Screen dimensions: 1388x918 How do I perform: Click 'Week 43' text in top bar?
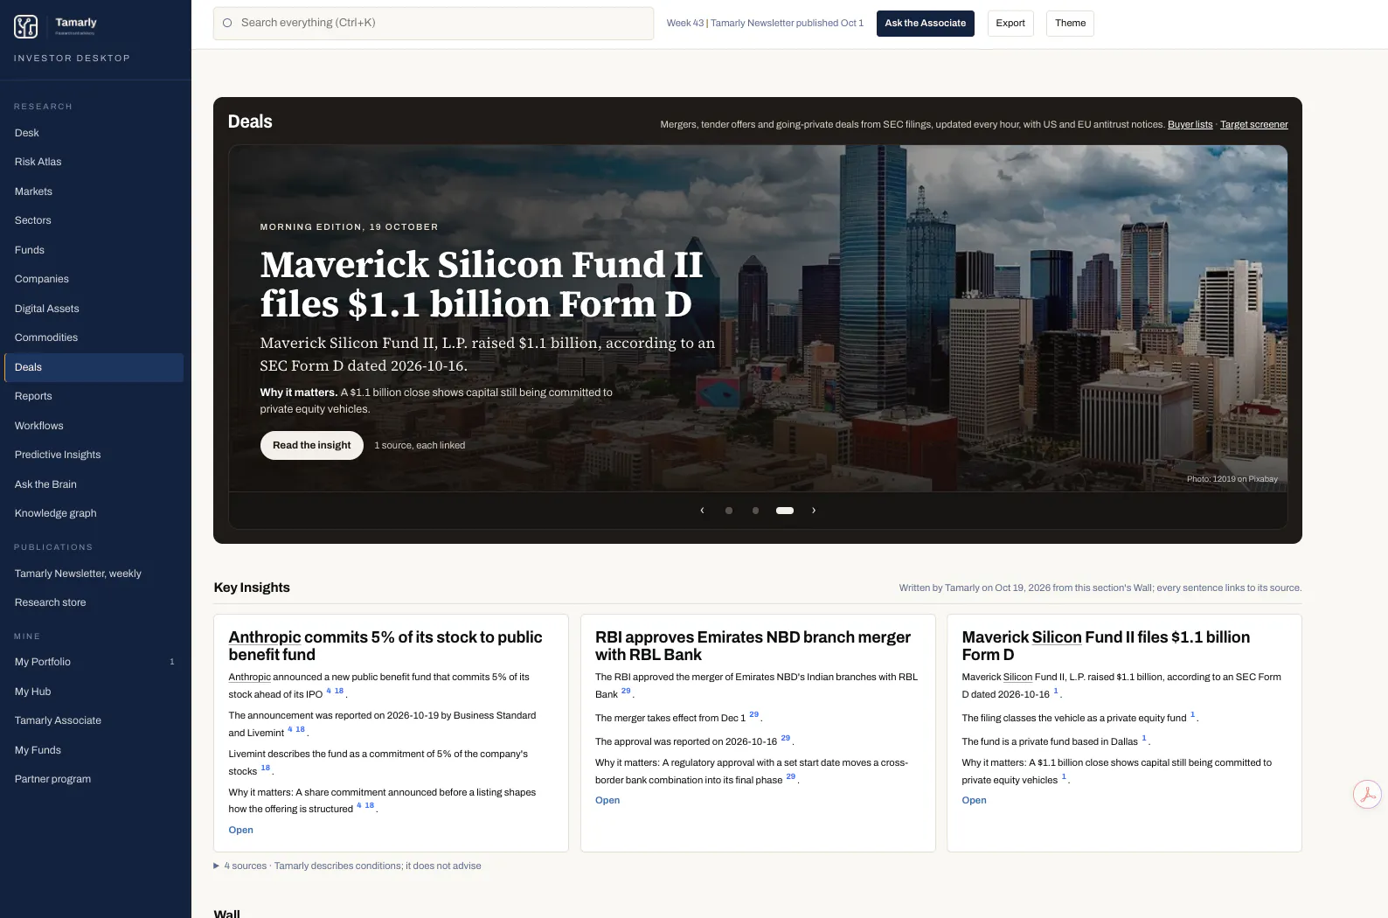tap(685, 23)
